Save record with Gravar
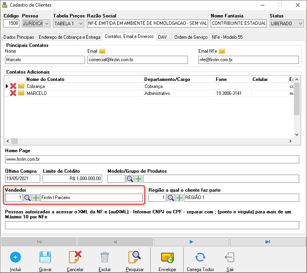Viewport: 307px width, 273px height. [45, 261]
